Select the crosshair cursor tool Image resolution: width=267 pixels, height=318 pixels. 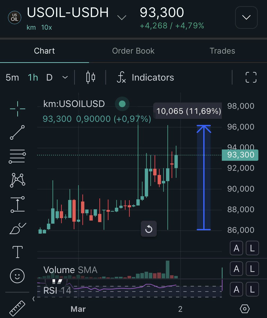click(x=17, y=109)
